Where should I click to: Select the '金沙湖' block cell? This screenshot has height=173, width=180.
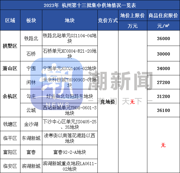click(31, 124)
